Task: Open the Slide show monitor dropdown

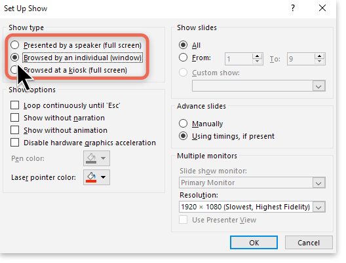Action: tap(318, 183)
